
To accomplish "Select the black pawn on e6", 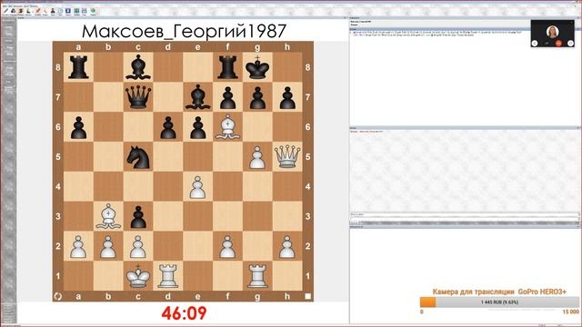I will click(x=198, y=127).
